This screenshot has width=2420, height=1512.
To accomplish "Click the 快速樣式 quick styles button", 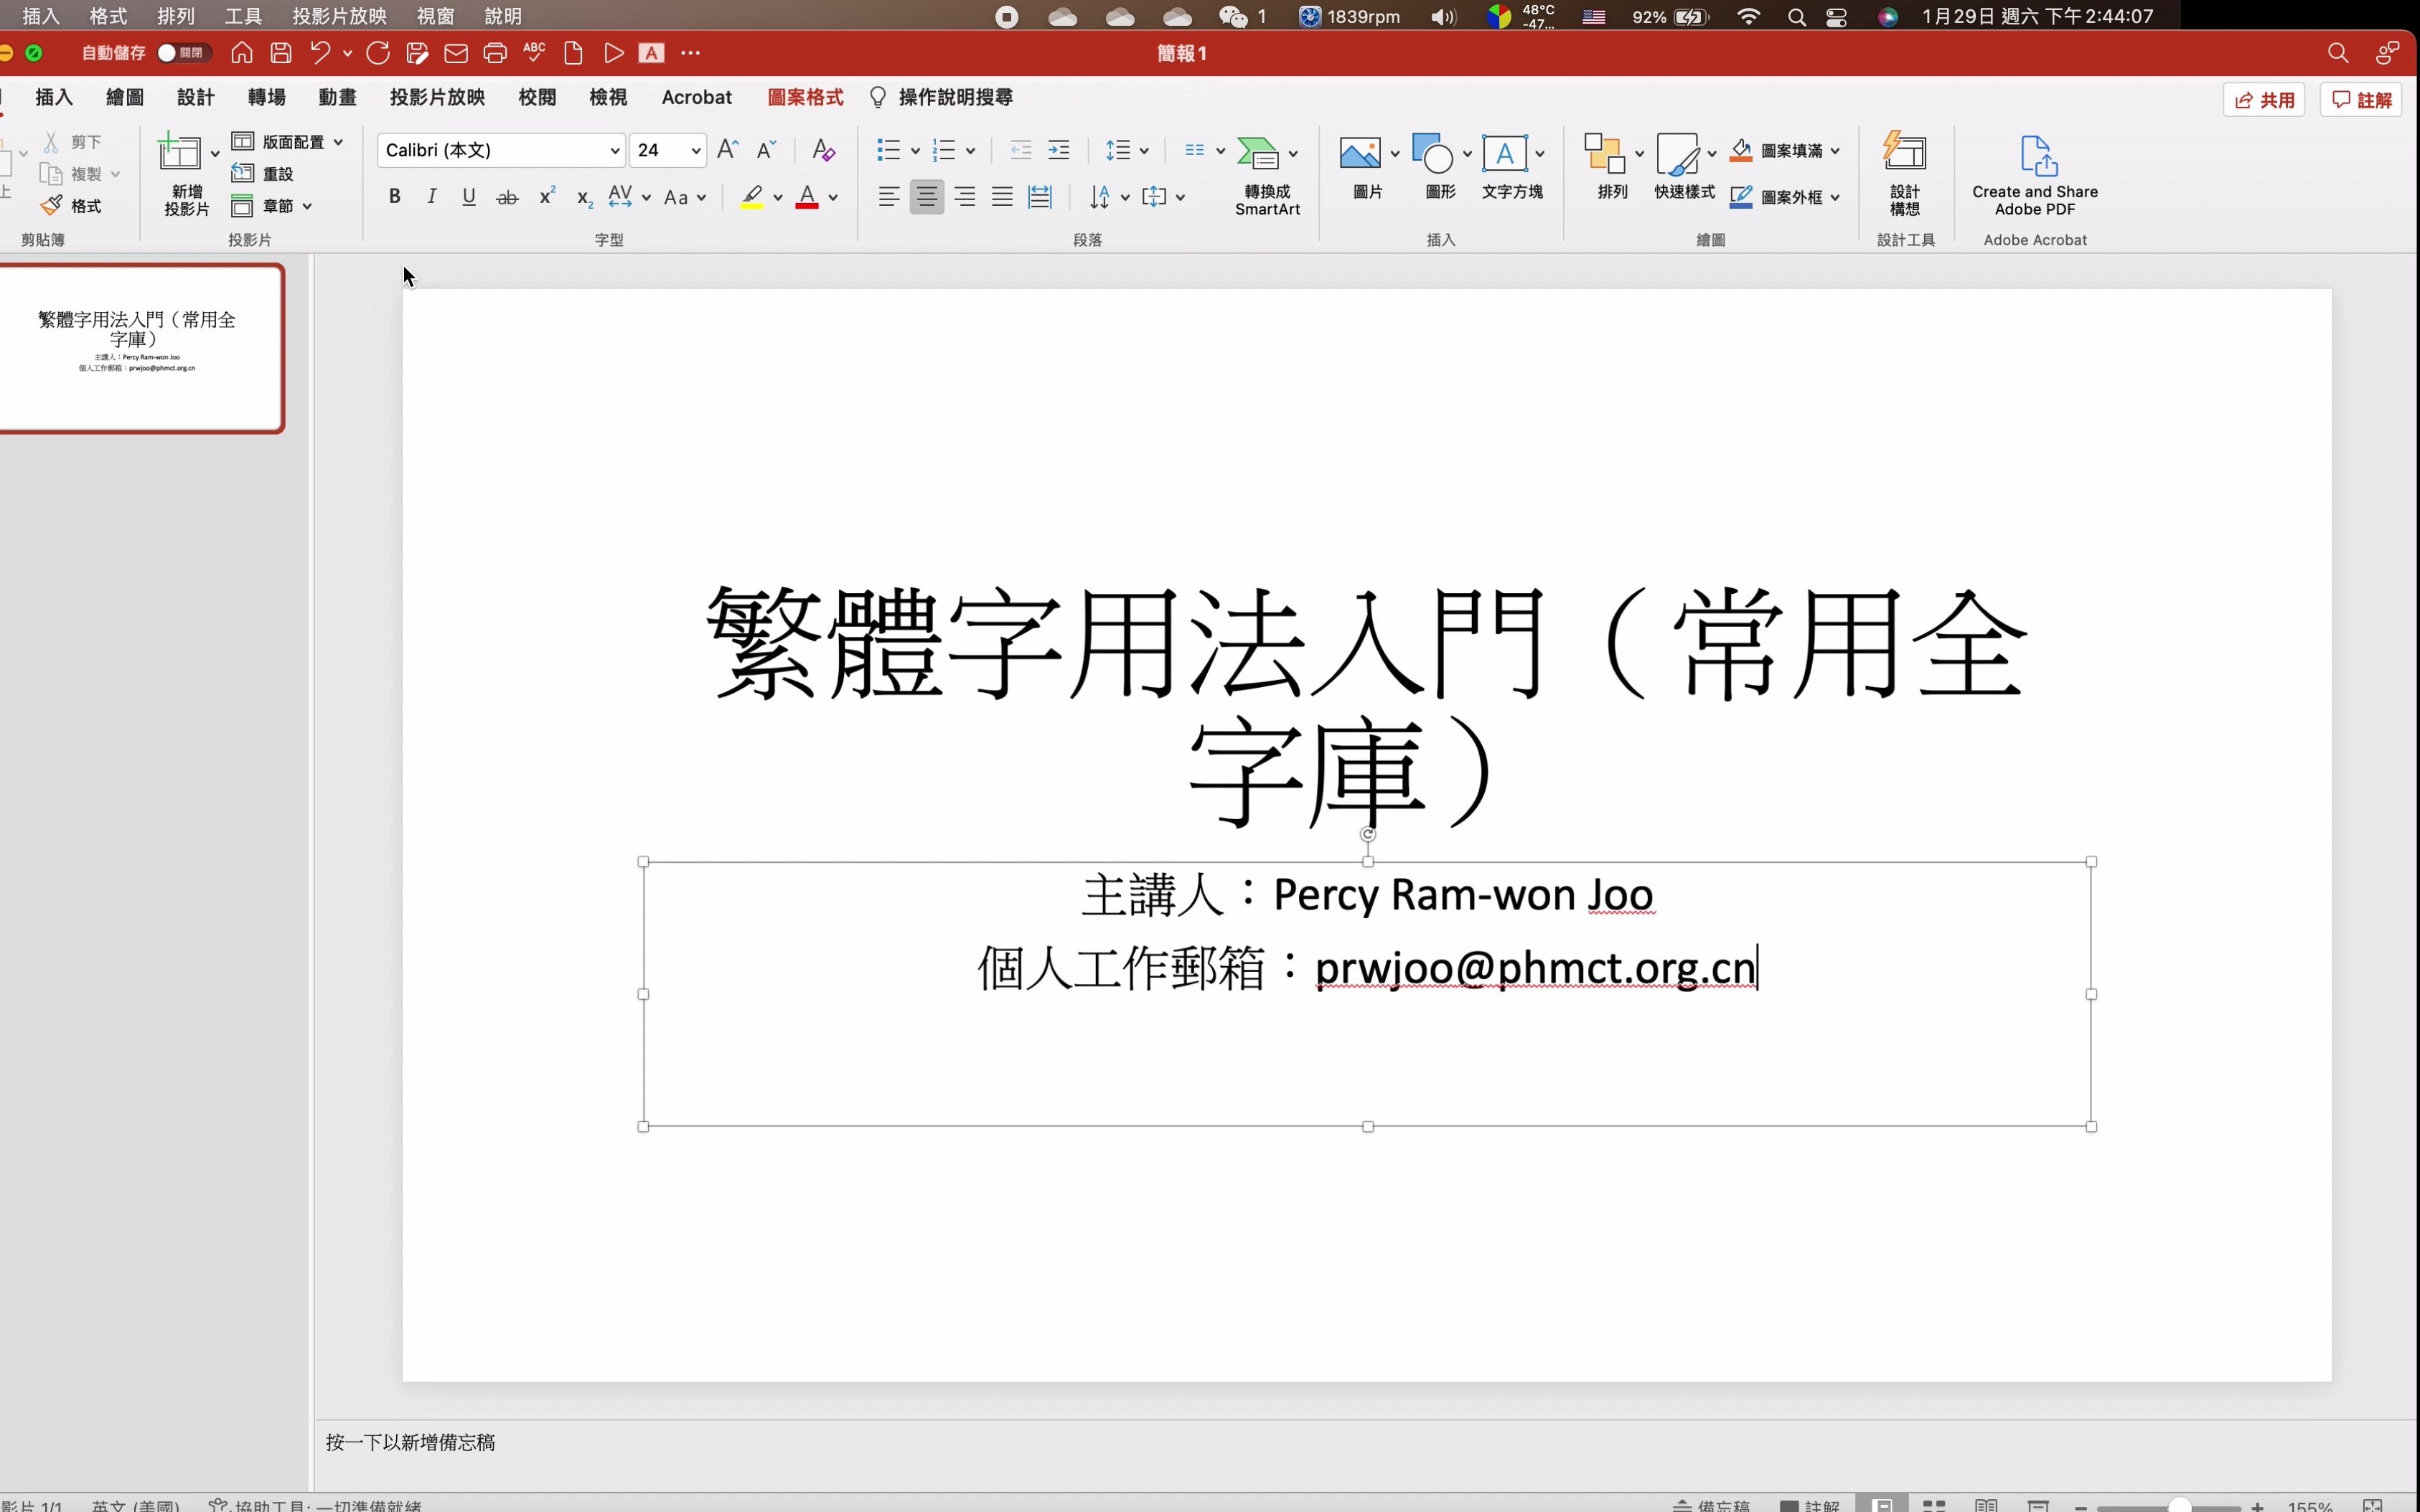I will pos(1684,168).
